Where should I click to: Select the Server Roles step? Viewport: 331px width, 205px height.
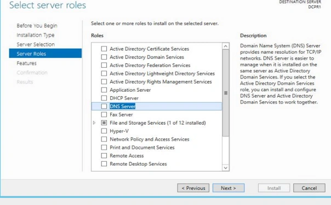click(45, 53)
